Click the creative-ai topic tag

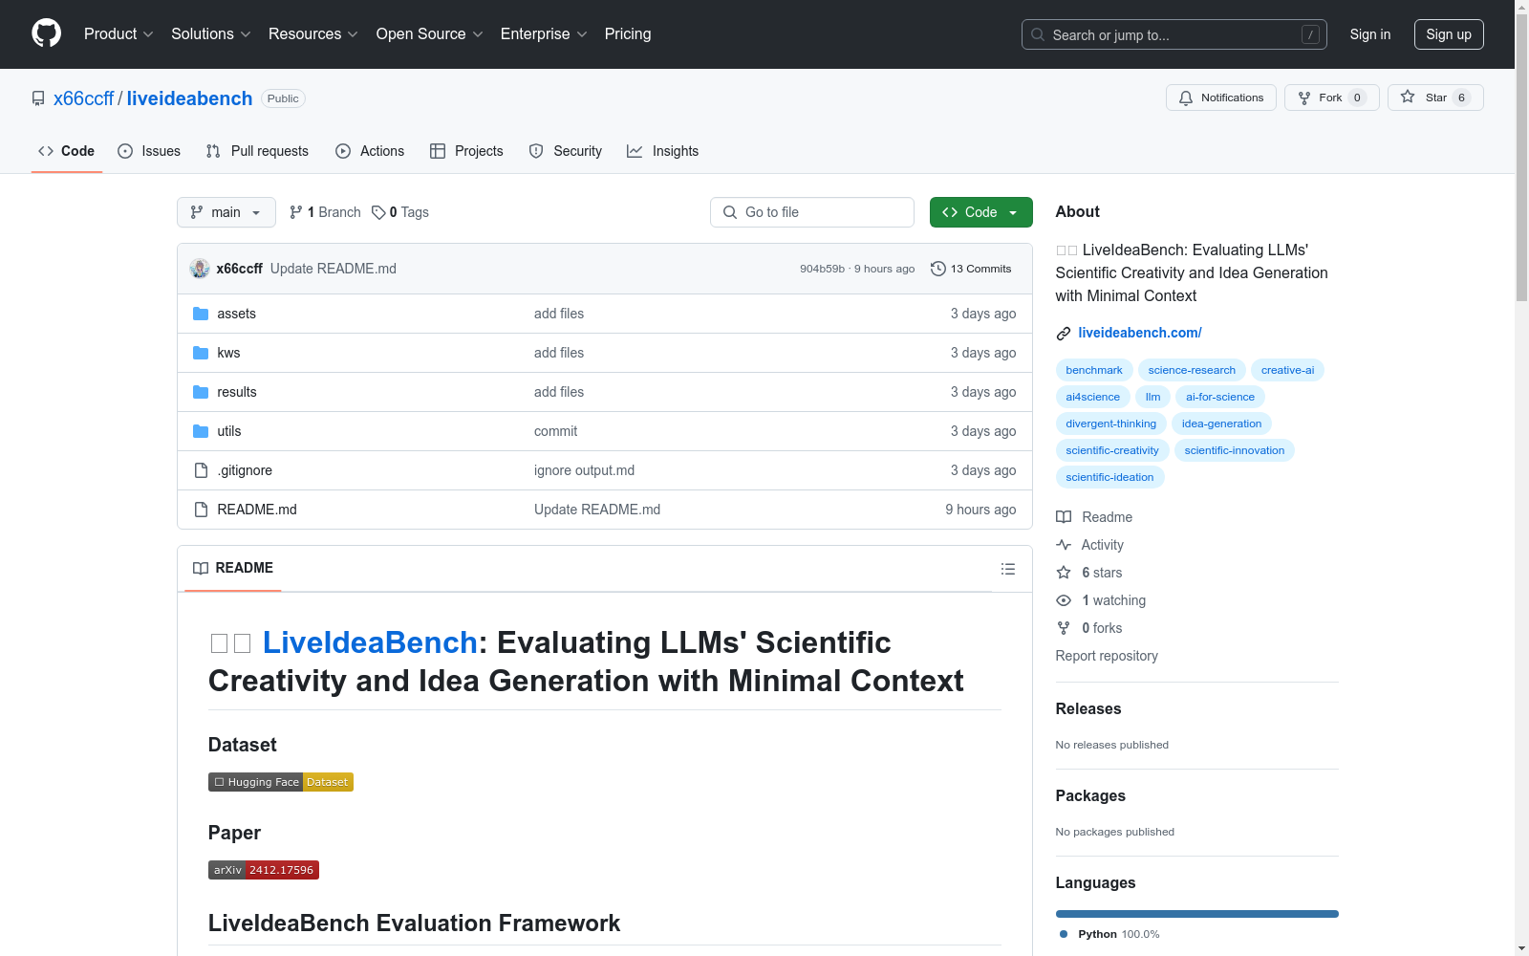pyautogui.click(x=1287, y=370)
